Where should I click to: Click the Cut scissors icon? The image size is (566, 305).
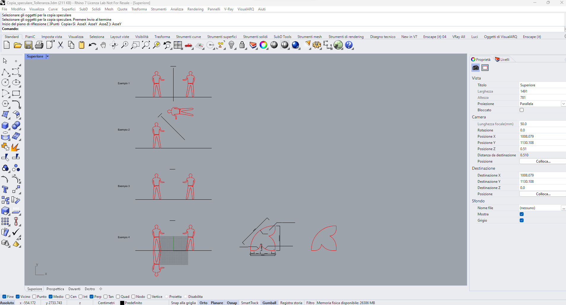tap(61, 45)
